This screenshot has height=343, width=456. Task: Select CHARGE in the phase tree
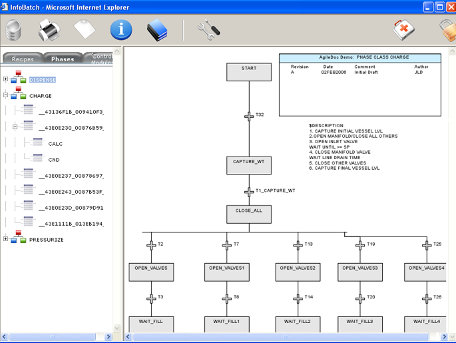[41, 96]
